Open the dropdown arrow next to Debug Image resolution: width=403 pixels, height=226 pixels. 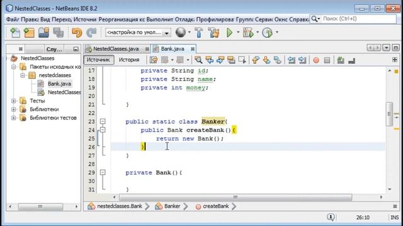point(258,32)
